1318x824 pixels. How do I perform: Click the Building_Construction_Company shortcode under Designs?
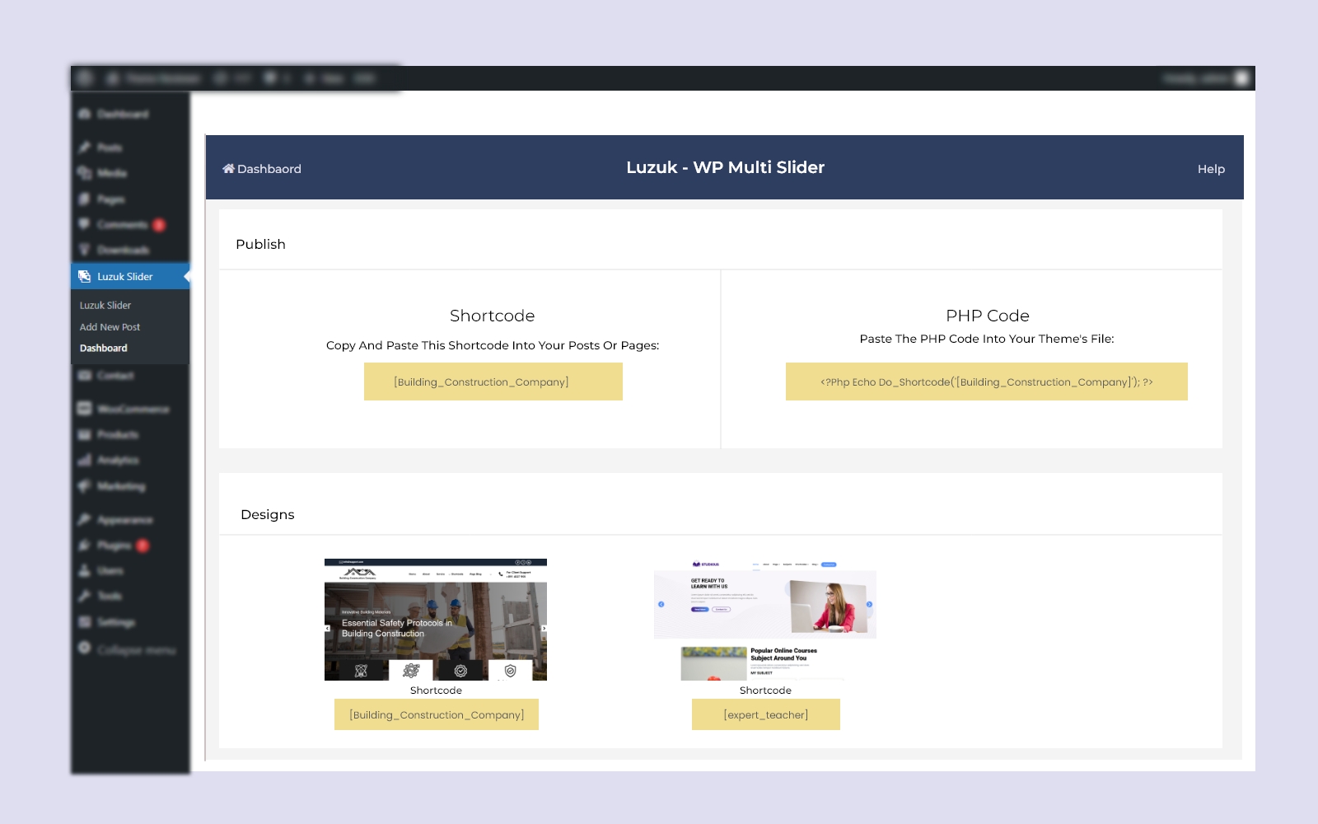tap(437, 714)
